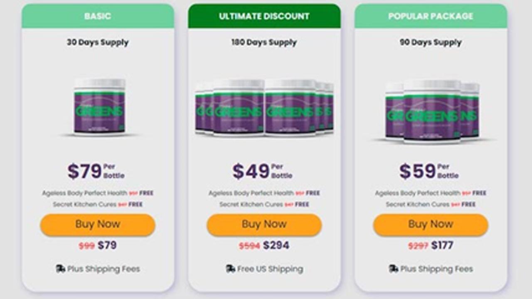This screenshot has height=299, width=532.
Task: Click Buy Now in the Basic package
Action: (98, 225)
